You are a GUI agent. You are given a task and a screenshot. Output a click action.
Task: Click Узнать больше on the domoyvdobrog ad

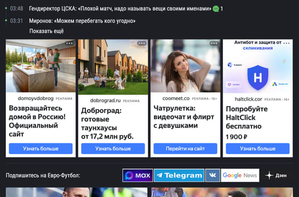point(41,148)
